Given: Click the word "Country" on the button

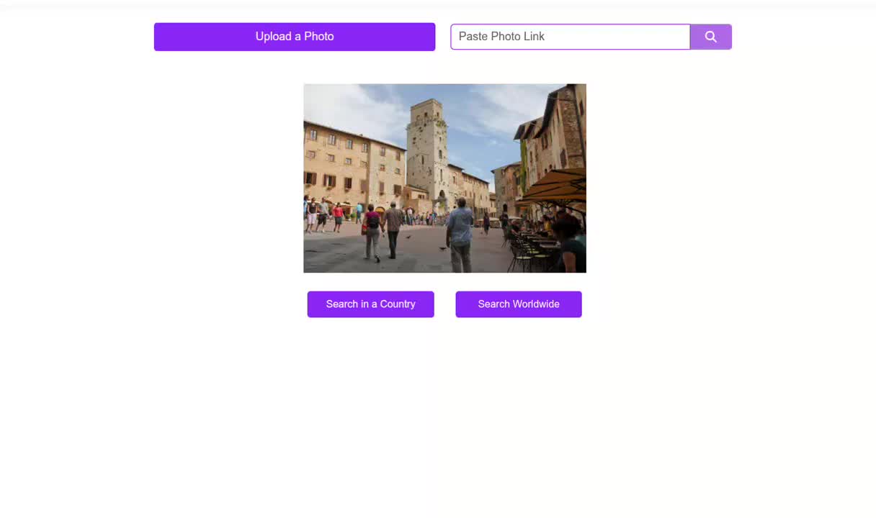Looking at the screenshot, I should (x=398, y=304).
